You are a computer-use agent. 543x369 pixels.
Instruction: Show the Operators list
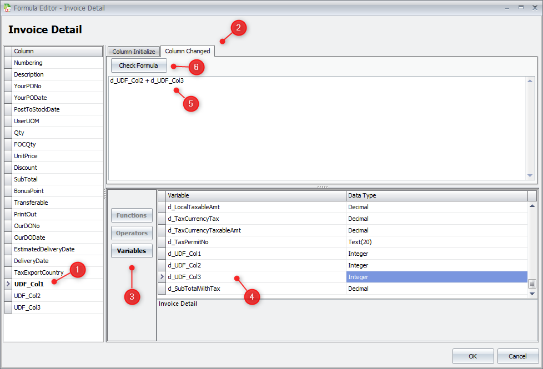(132, 233)
